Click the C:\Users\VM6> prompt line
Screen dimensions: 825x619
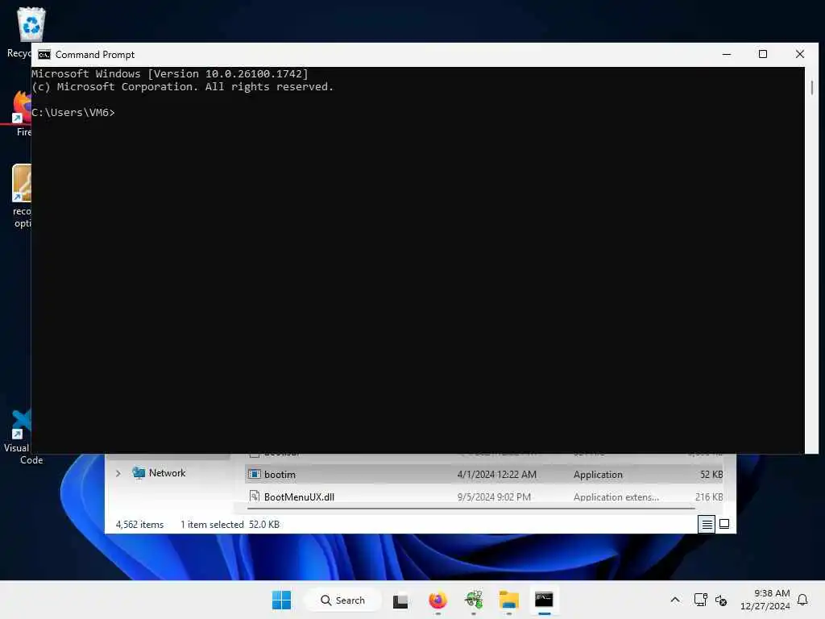coord(73,113)
